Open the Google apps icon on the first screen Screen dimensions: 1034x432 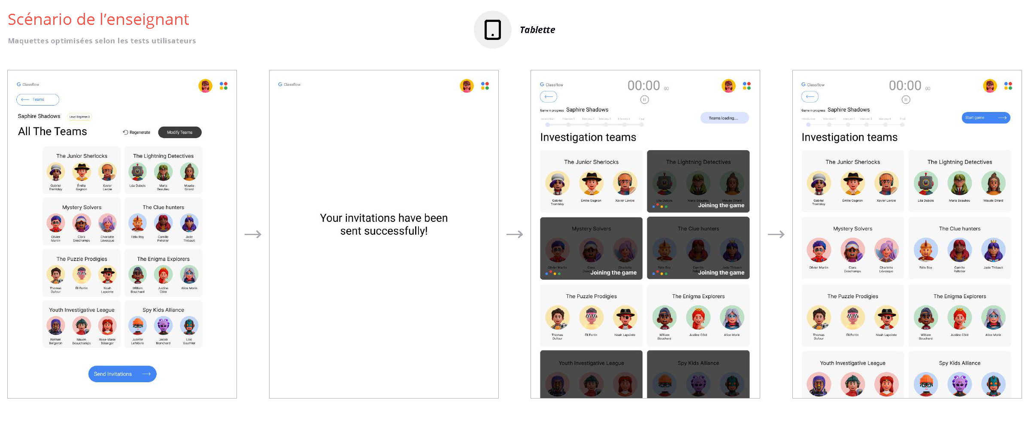(224, 86)
